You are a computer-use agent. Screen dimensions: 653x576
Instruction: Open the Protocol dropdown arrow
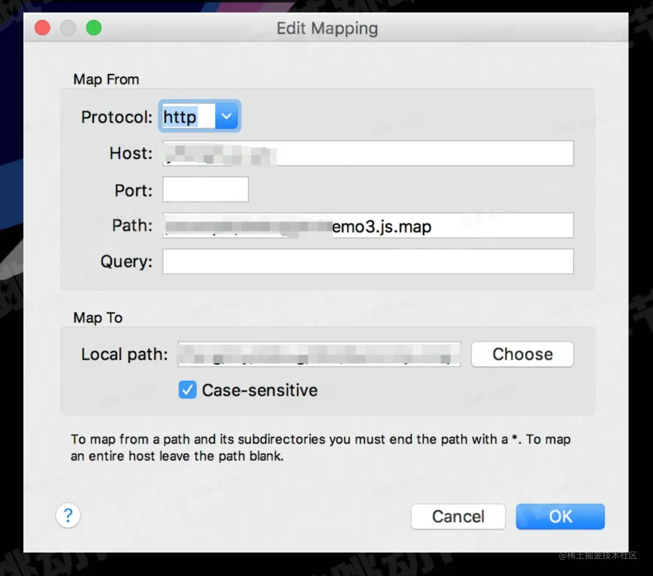(226, 116)
